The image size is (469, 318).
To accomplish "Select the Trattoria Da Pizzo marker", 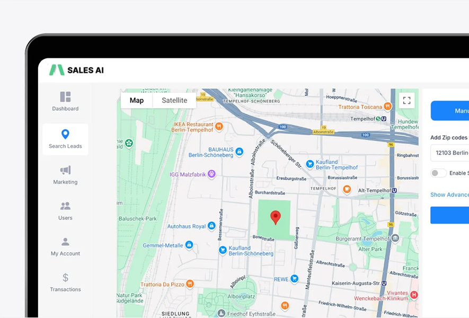I will 190,284.
